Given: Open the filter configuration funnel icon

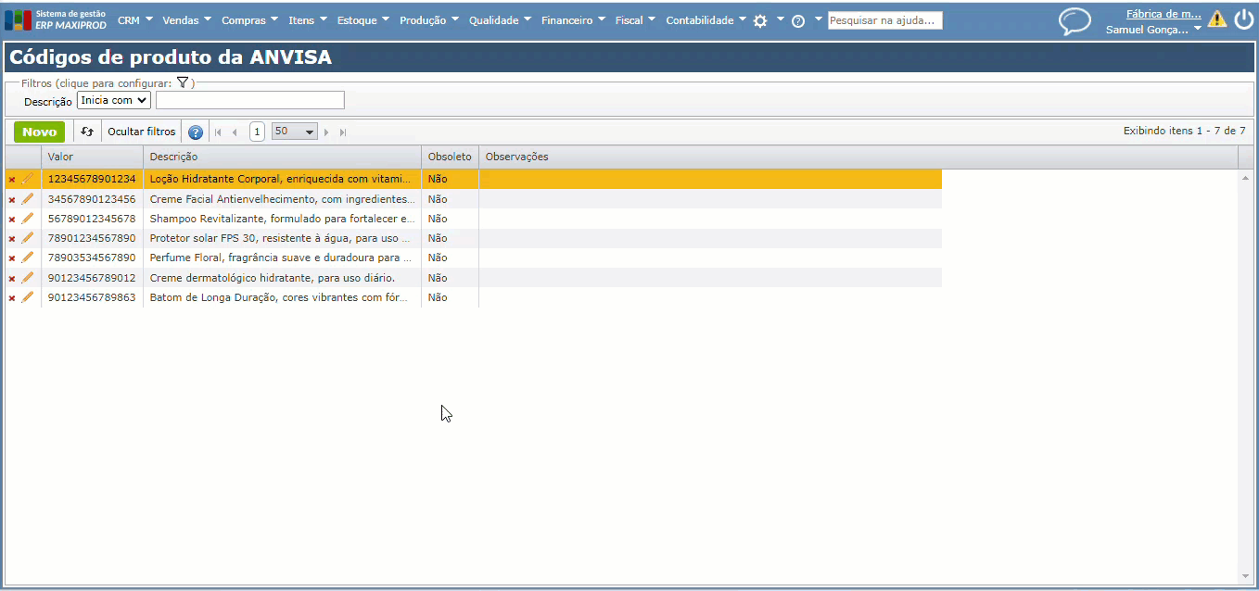Looking at the screenshot, I should point(183,82).
